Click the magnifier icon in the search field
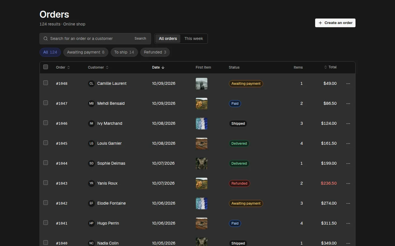The height and width of the screenshot is (246, 395). click(46, 38)
